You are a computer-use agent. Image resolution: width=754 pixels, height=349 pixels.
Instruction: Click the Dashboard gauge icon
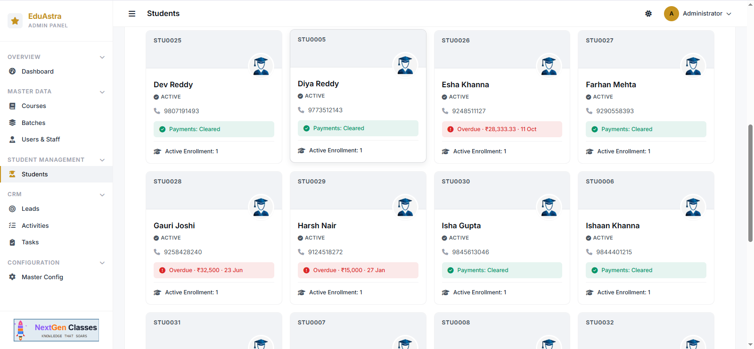coord(12,71)
